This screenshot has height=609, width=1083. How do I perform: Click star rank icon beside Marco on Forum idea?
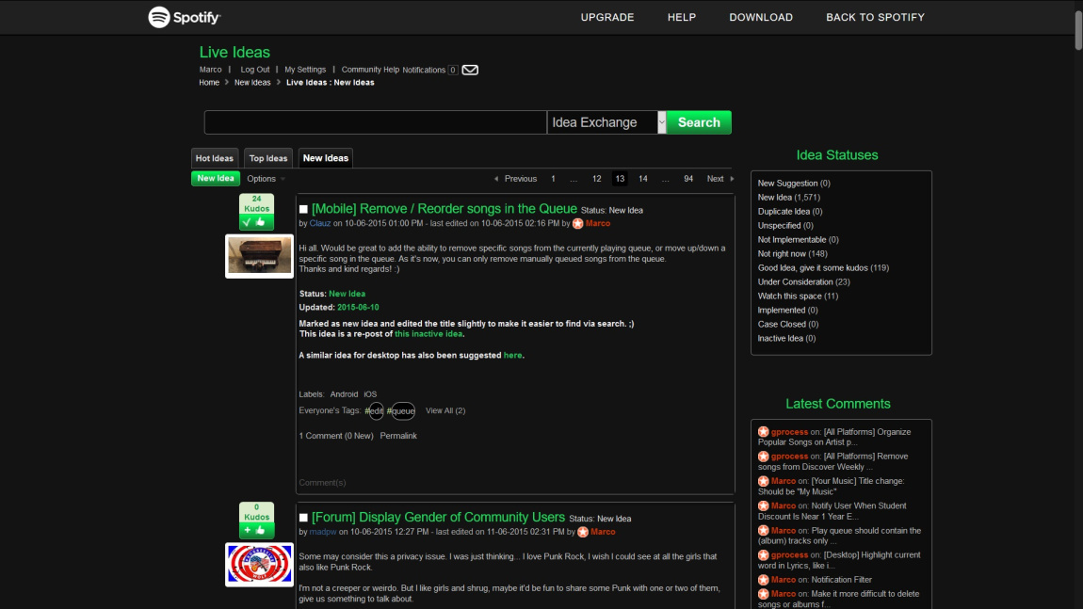(x=582, y=532)
